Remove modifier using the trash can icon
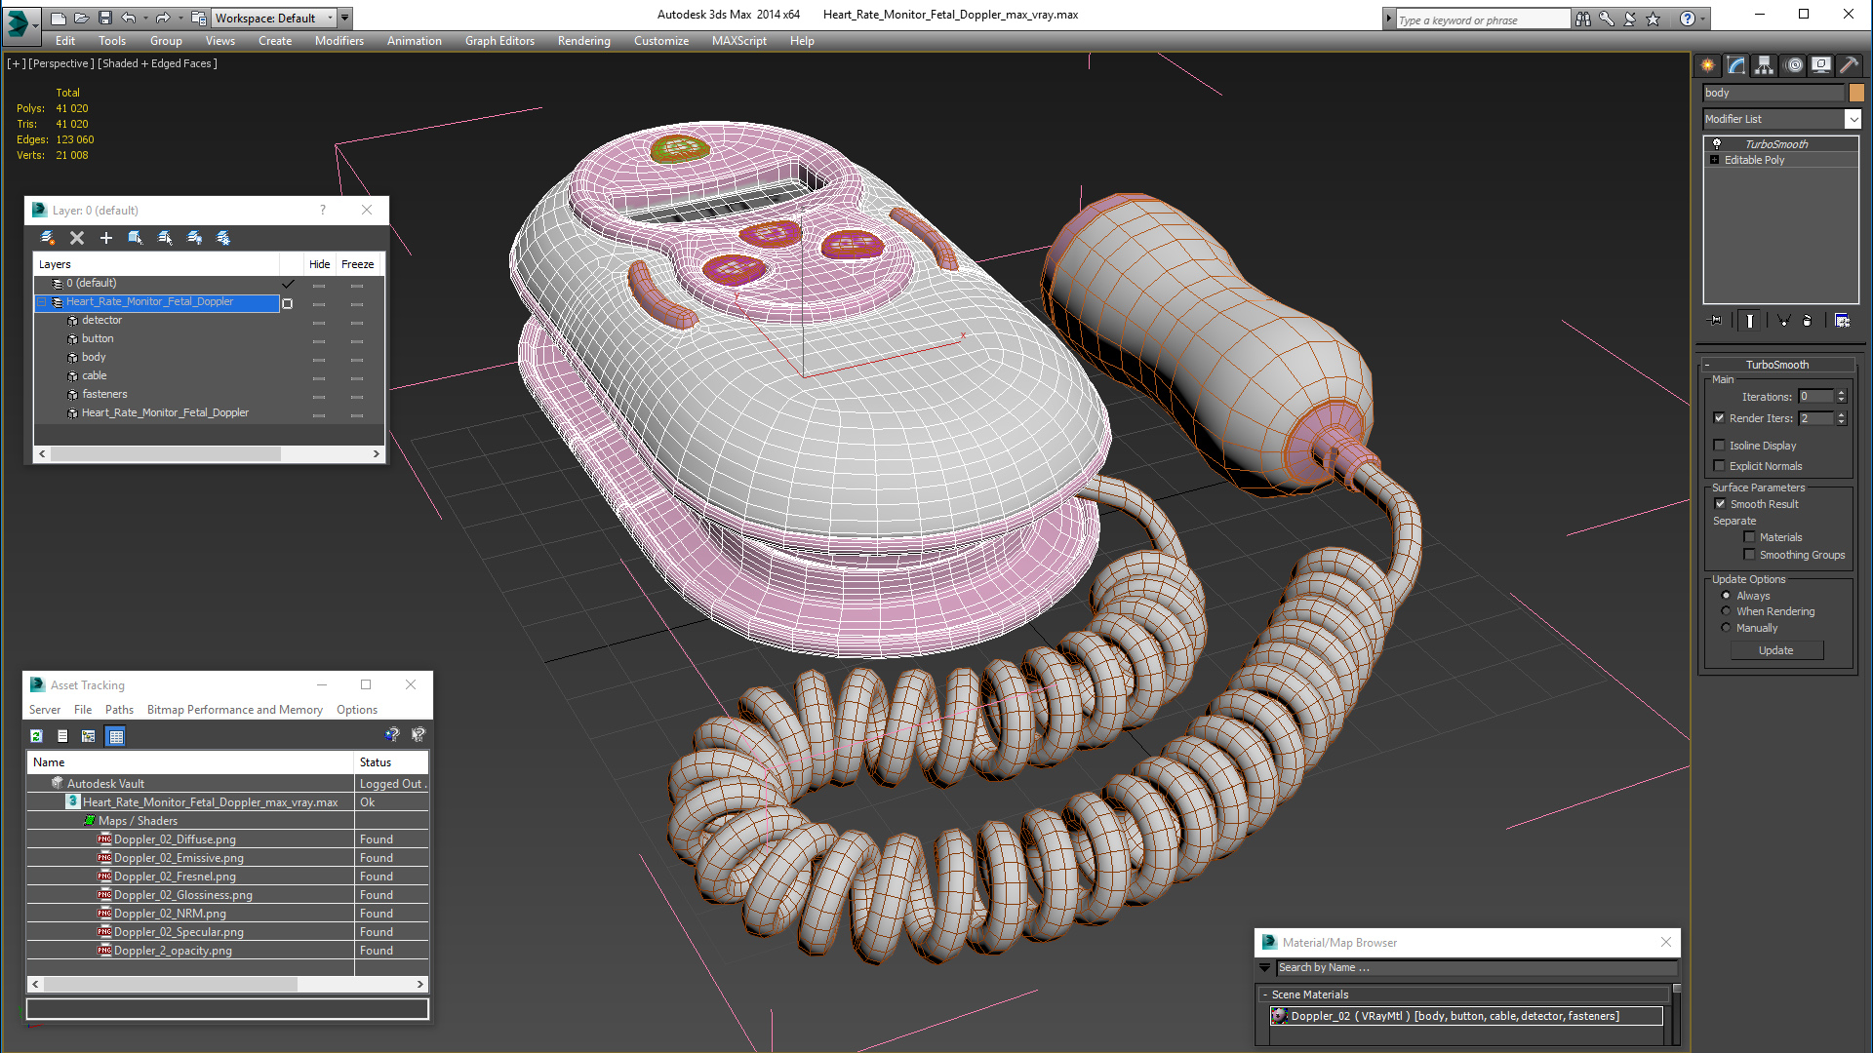 coord(1807,321)
